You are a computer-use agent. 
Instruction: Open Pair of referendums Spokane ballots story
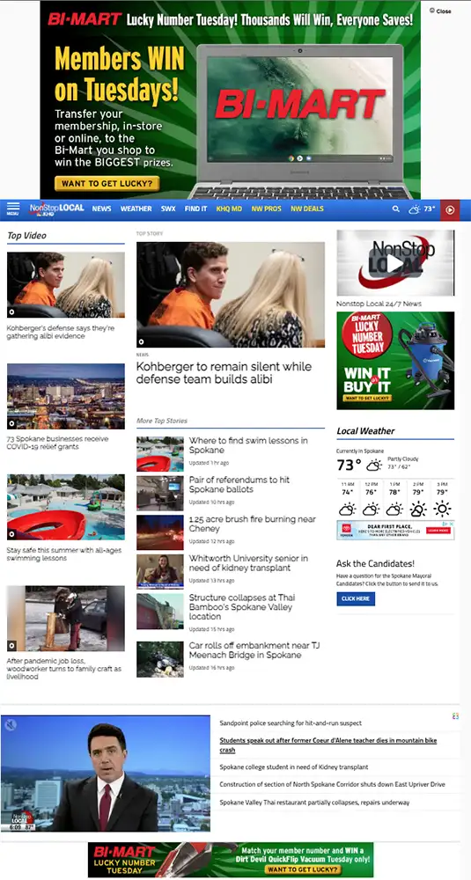click(239, 484)
